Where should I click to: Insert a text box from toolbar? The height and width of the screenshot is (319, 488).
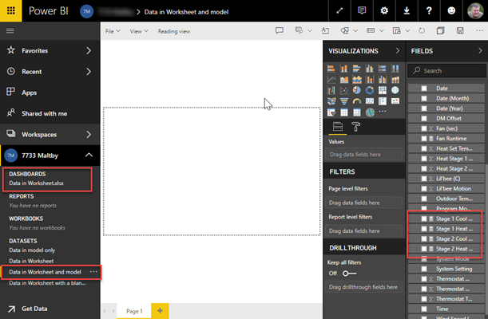(325, 30)
